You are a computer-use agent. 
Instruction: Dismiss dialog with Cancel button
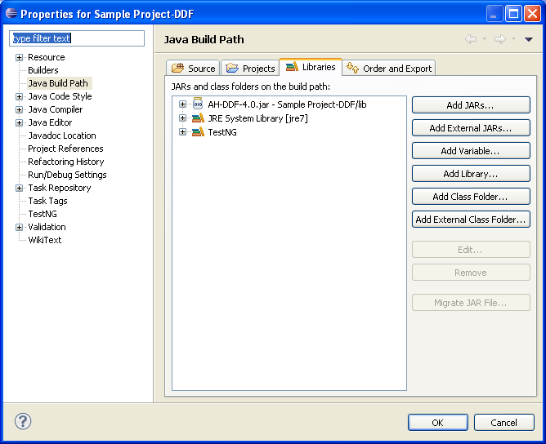[503, 423]
